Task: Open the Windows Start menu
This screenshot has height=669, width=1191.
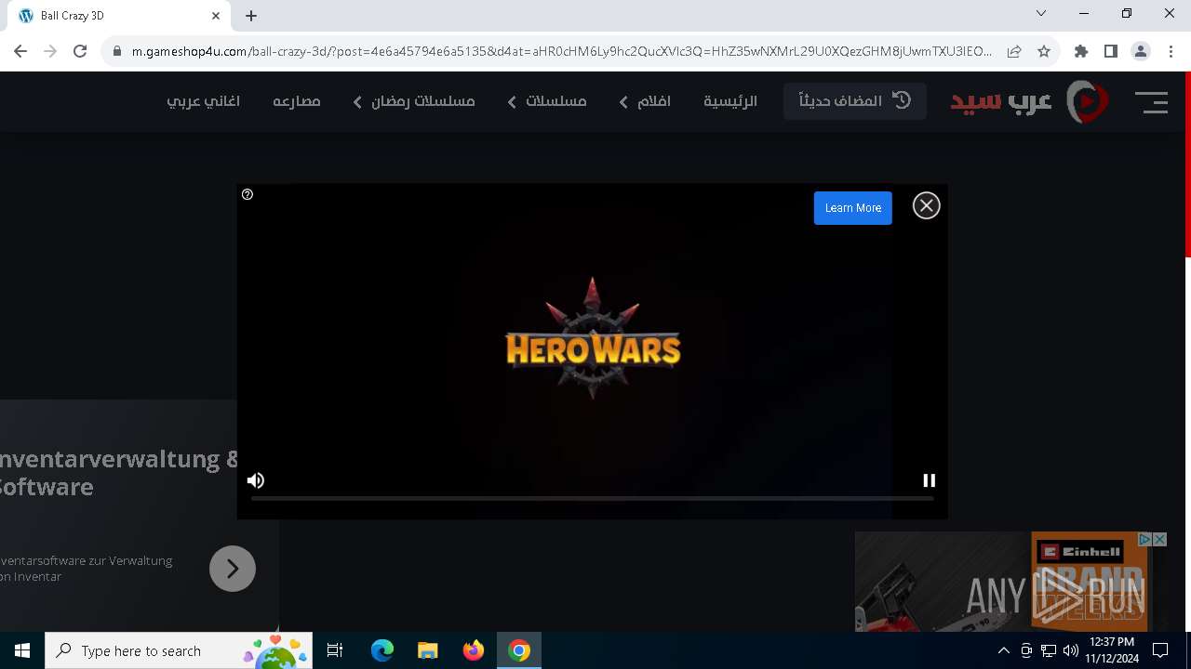Action: click(22, 650)
